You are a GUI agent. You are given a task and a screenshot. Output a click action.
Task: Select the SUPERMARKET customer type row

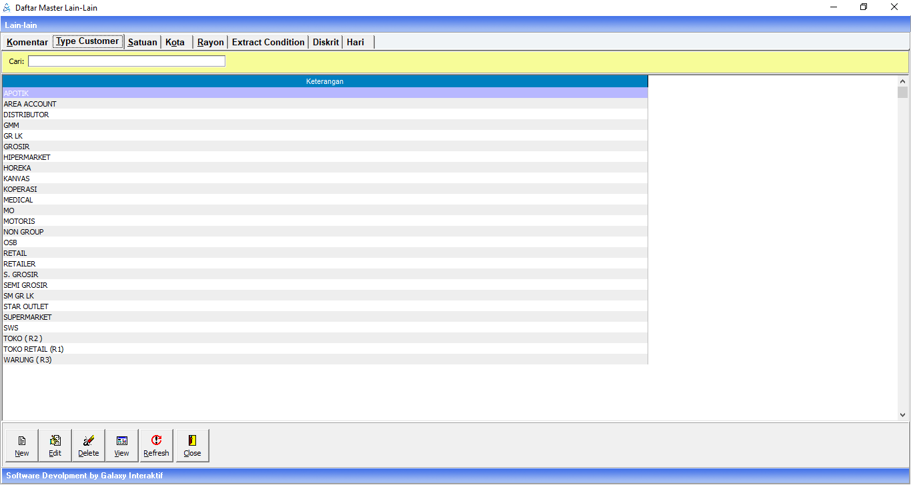pos(28,317)
